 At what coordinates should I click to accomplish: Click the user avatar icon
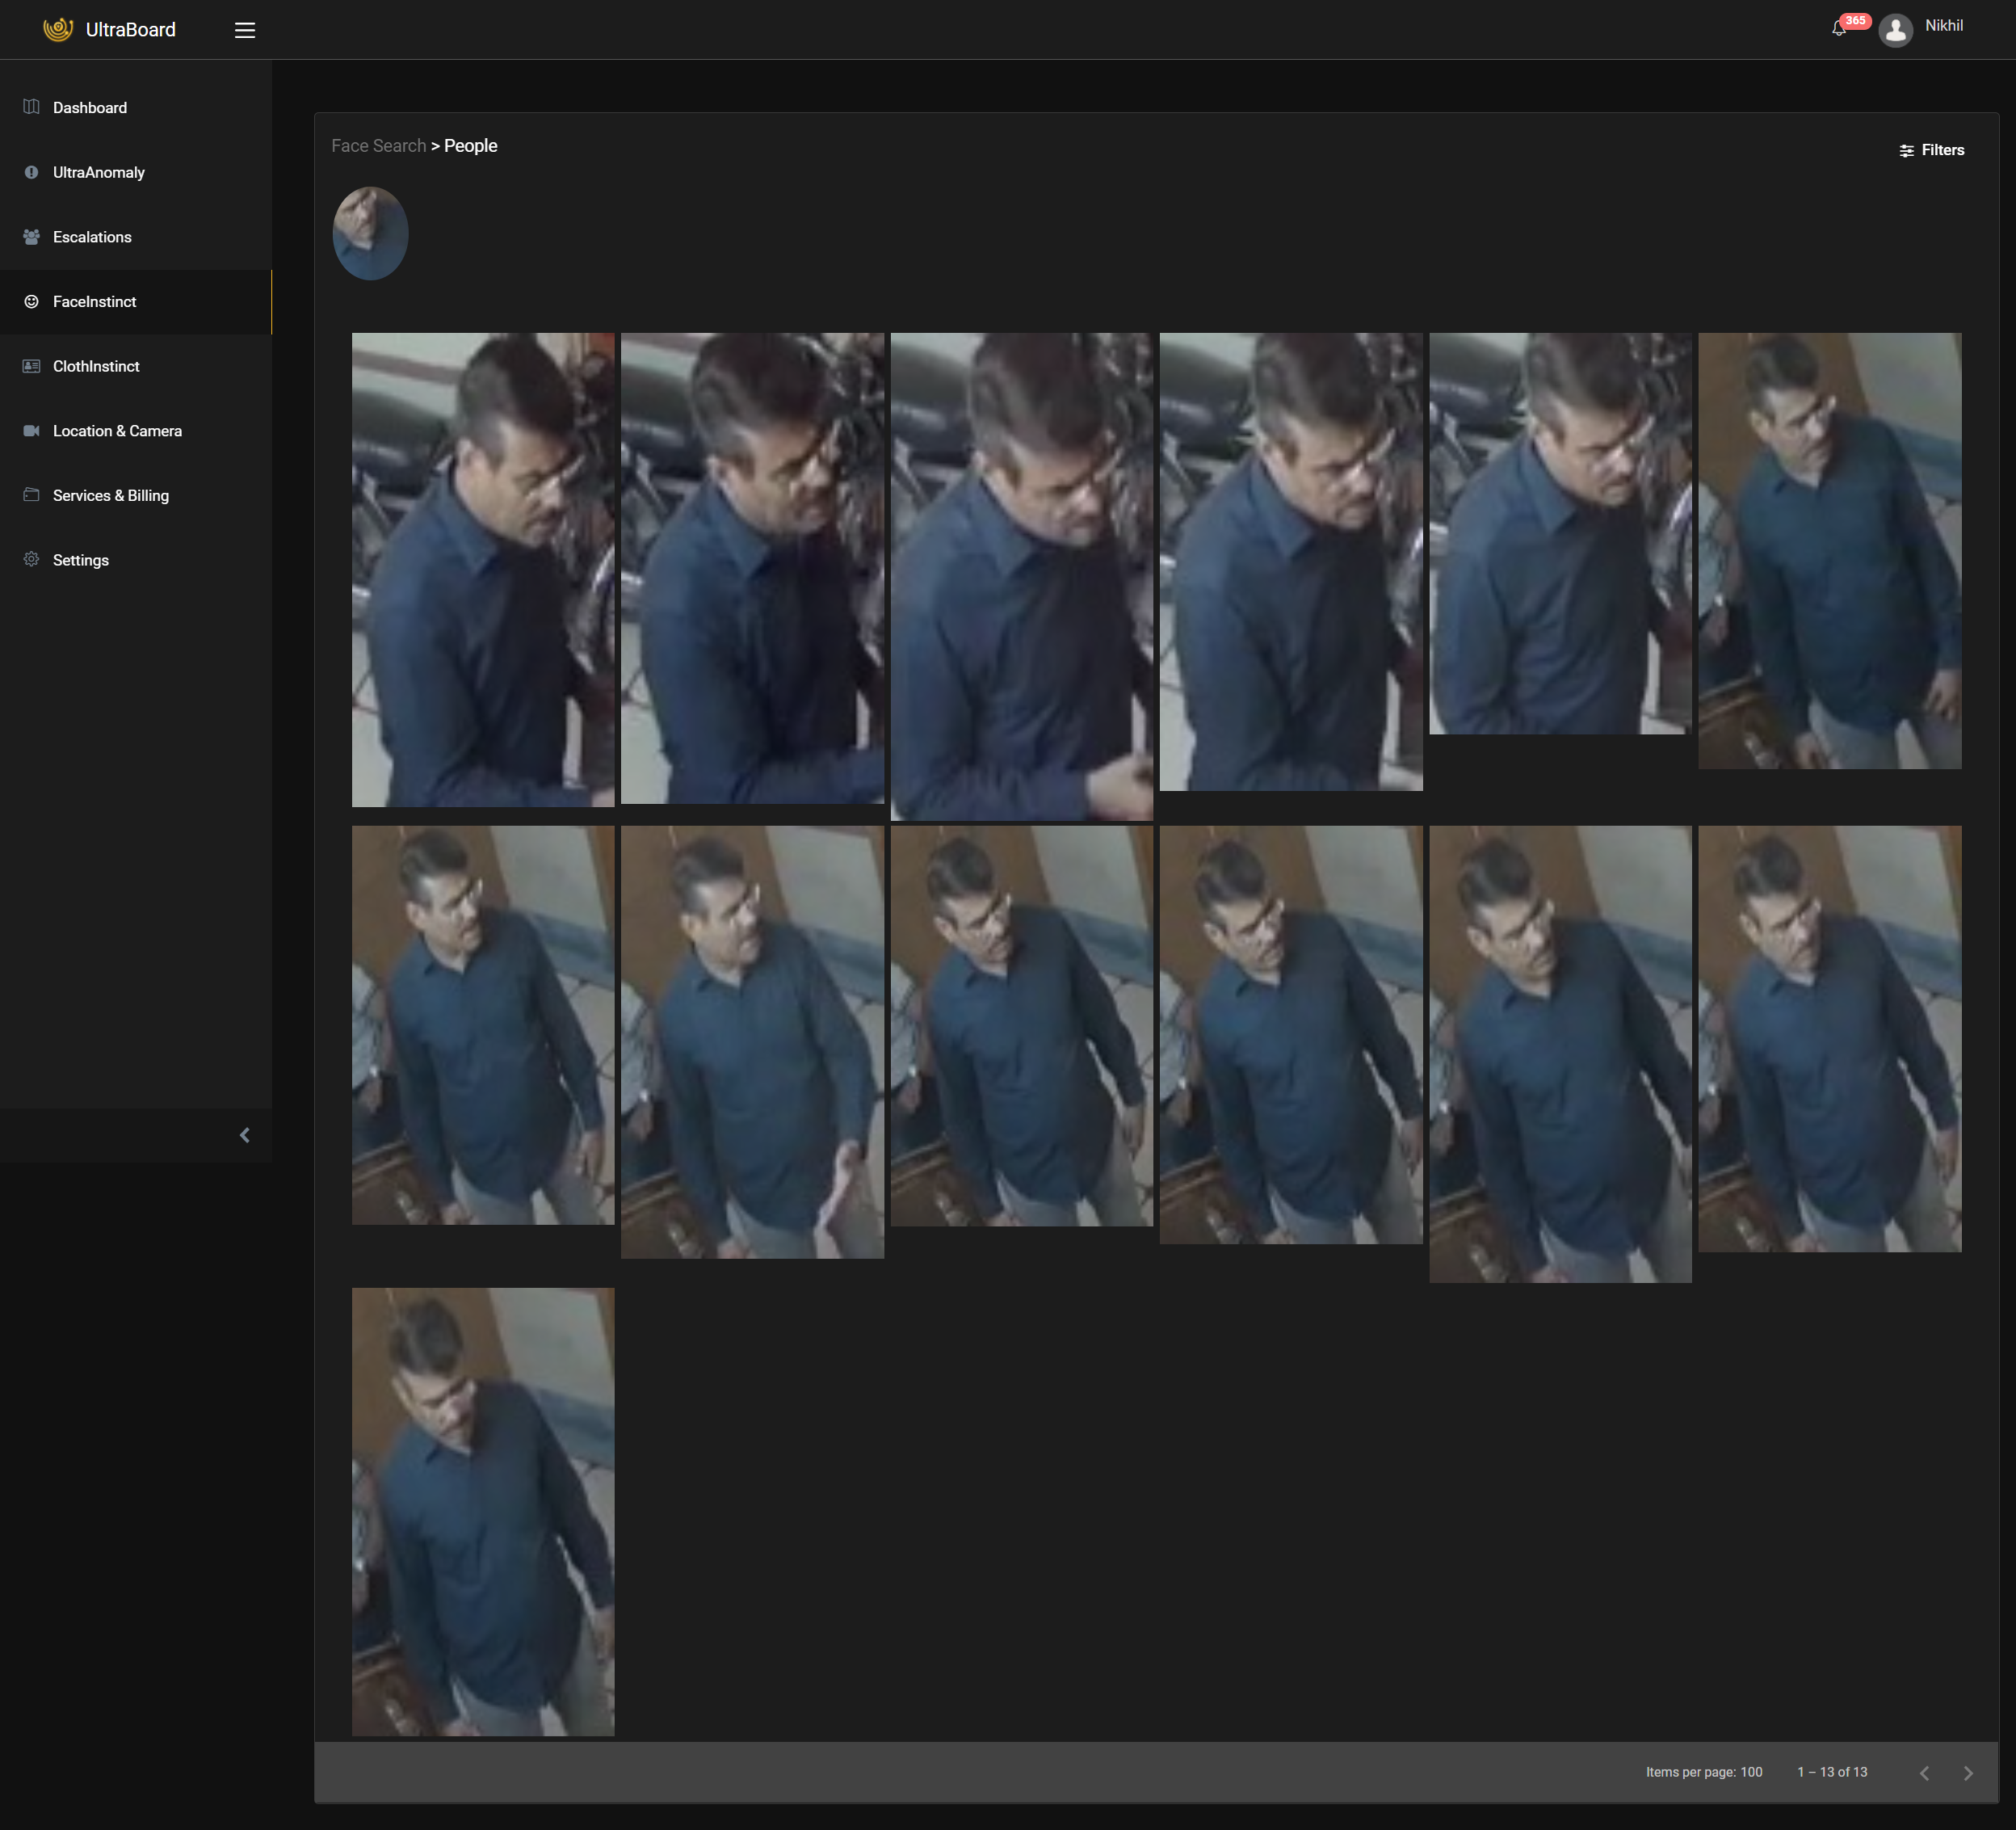tap(1895, 30)
